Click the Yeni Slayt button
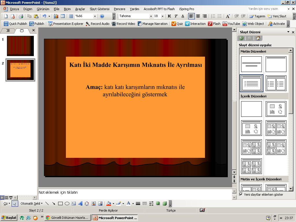 tap(277, 16)
